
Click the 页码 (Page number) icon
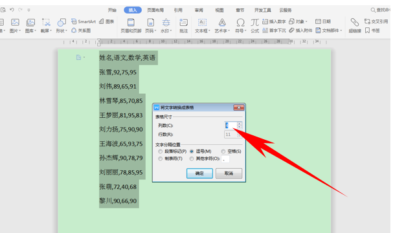[x=150, y=23]
